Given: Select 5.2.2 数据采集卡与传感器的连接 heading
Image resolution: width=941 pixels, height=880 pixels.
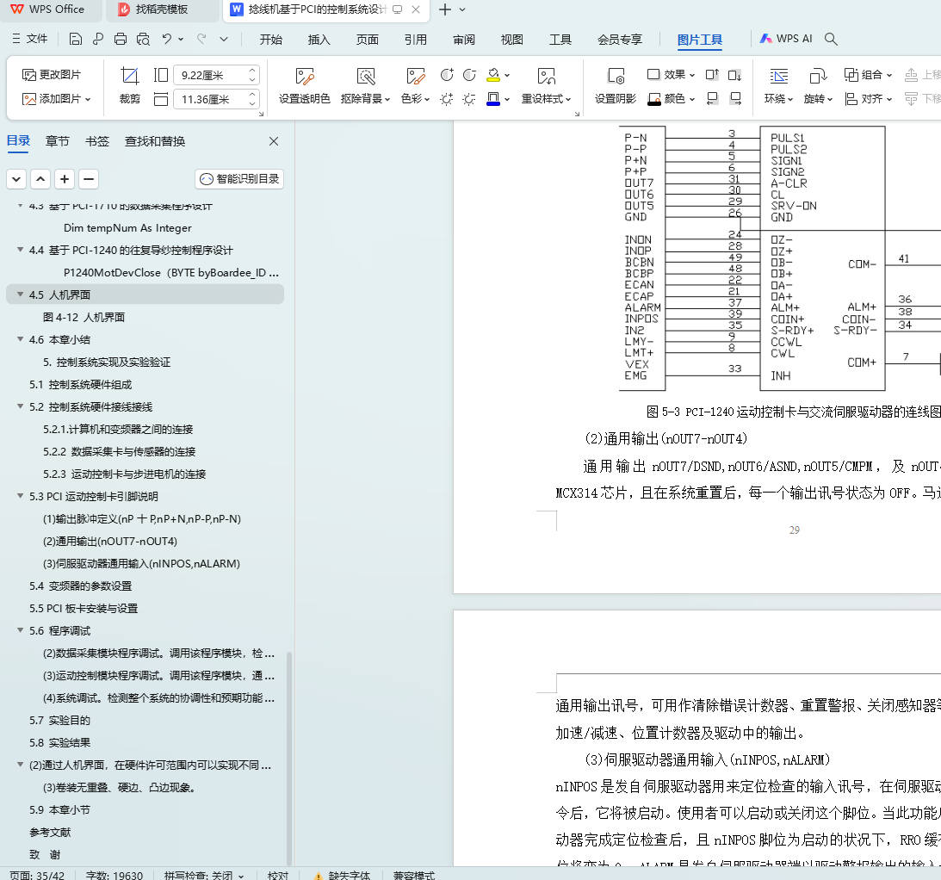Looking at the screenshot, I should [120, 451].
